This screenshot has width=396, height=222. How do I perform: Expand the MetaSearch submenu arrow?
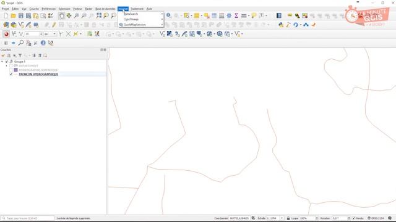[x=162, y=14]
